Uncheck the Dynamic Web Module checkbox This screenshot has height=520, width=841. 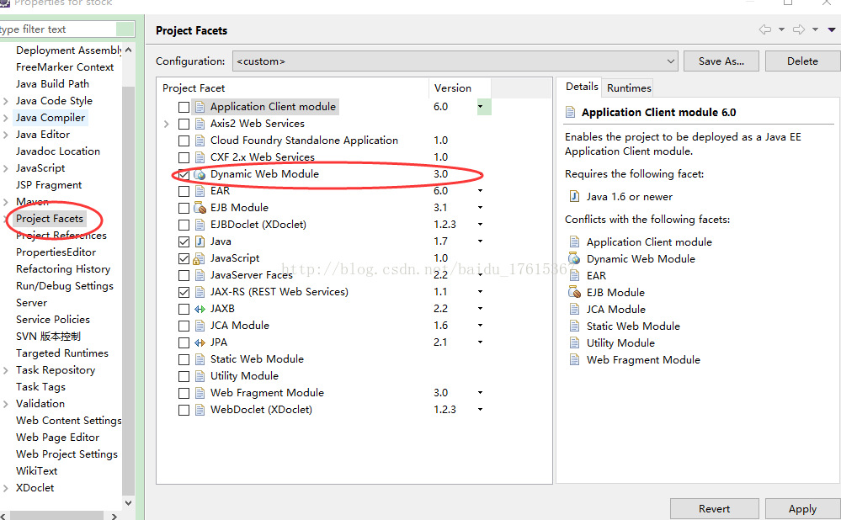coord(184,174)
